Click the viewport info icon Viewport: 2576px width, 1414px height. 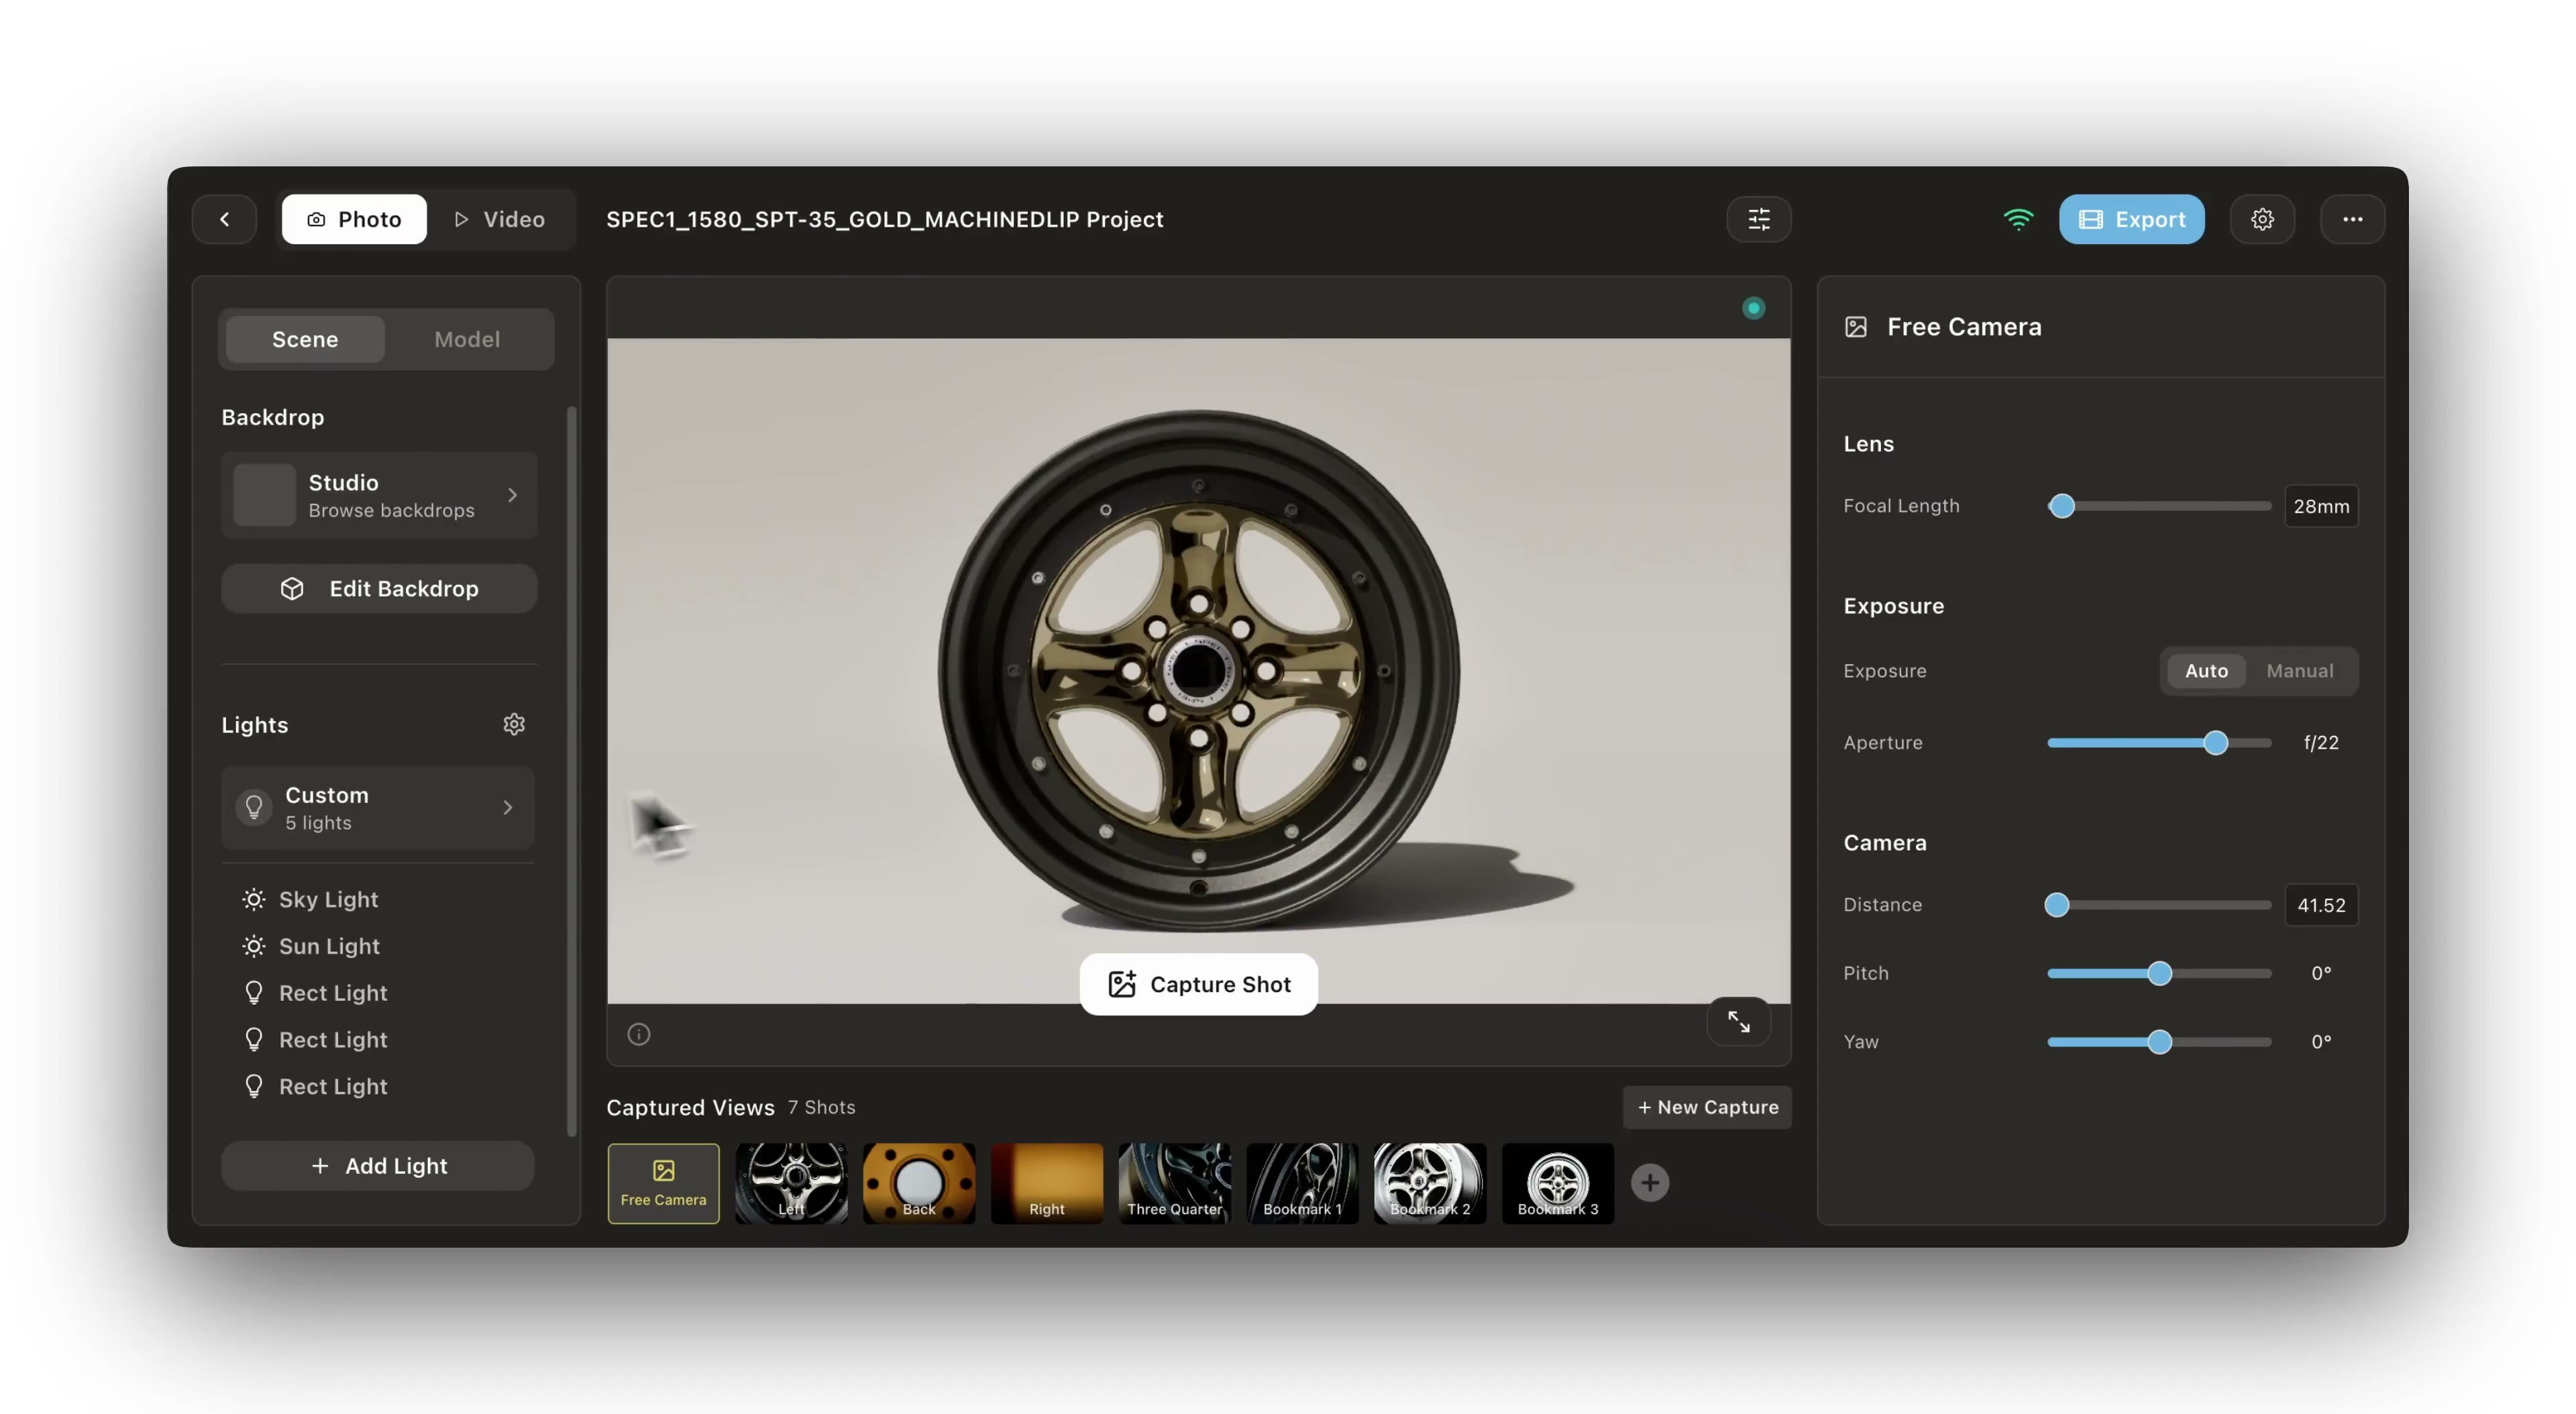coord(639,1034)
